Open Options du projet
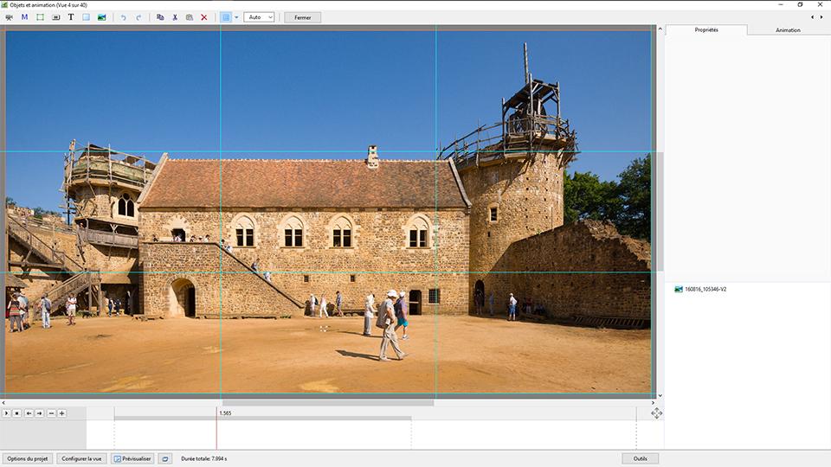This screenshot has height=467, width=831. pos(28,458)
